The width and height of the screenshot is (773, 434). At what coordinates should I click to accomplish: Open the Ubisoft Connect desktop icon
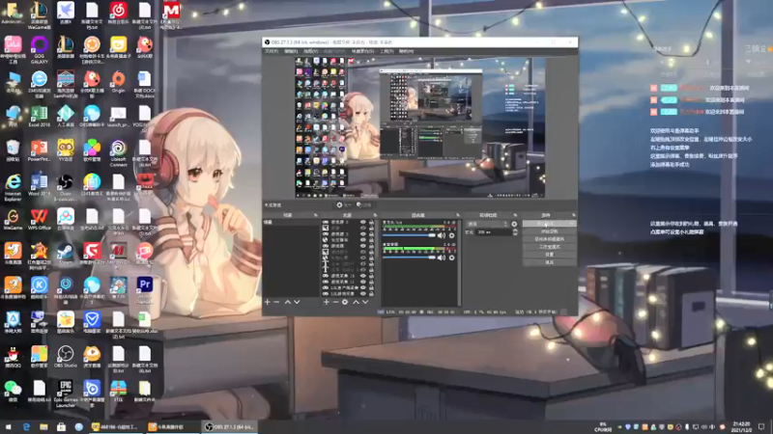point(118,153)
